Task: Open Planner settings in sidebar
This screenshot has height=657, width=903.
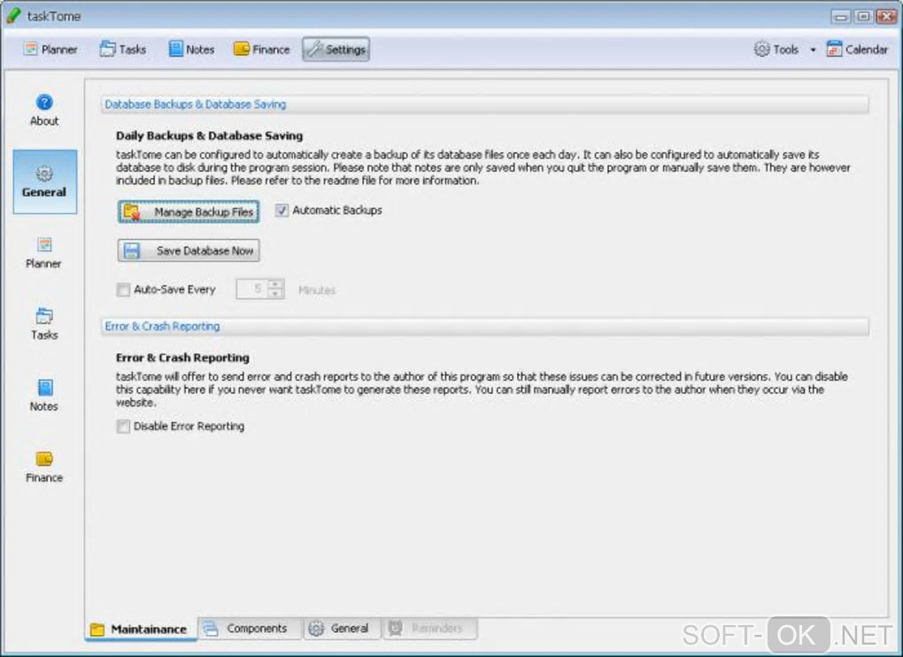Action: coord(43,252)
